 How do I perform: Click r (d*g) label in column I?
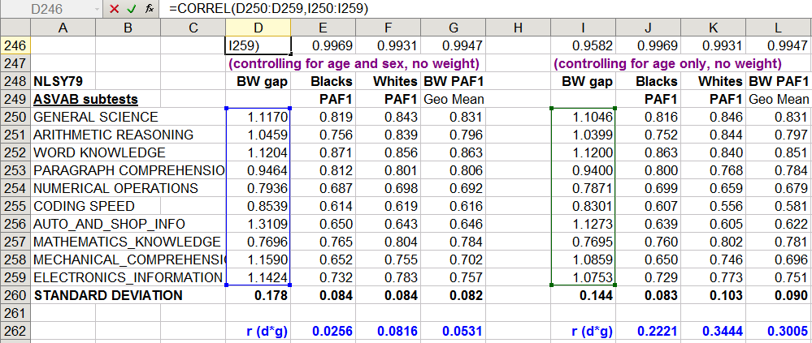click(x=583, y=331)
